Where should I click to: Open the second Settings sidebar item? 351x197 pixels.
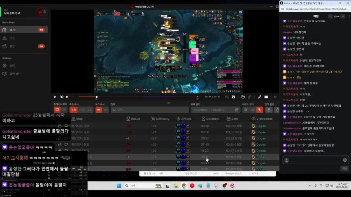tap(24, 74)
